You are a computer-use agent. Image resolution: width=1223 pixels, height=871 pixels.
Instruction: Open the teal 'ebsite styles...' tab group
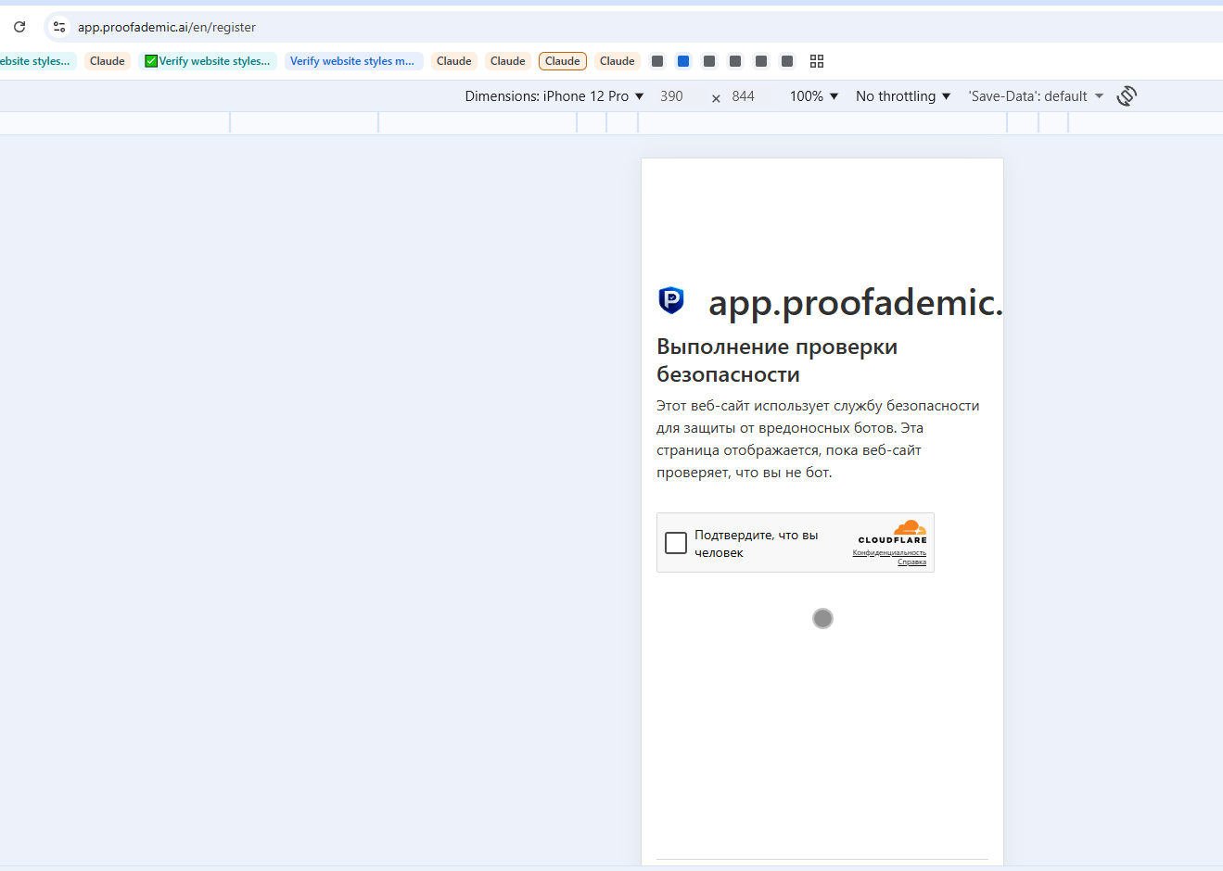pos(37,61)
